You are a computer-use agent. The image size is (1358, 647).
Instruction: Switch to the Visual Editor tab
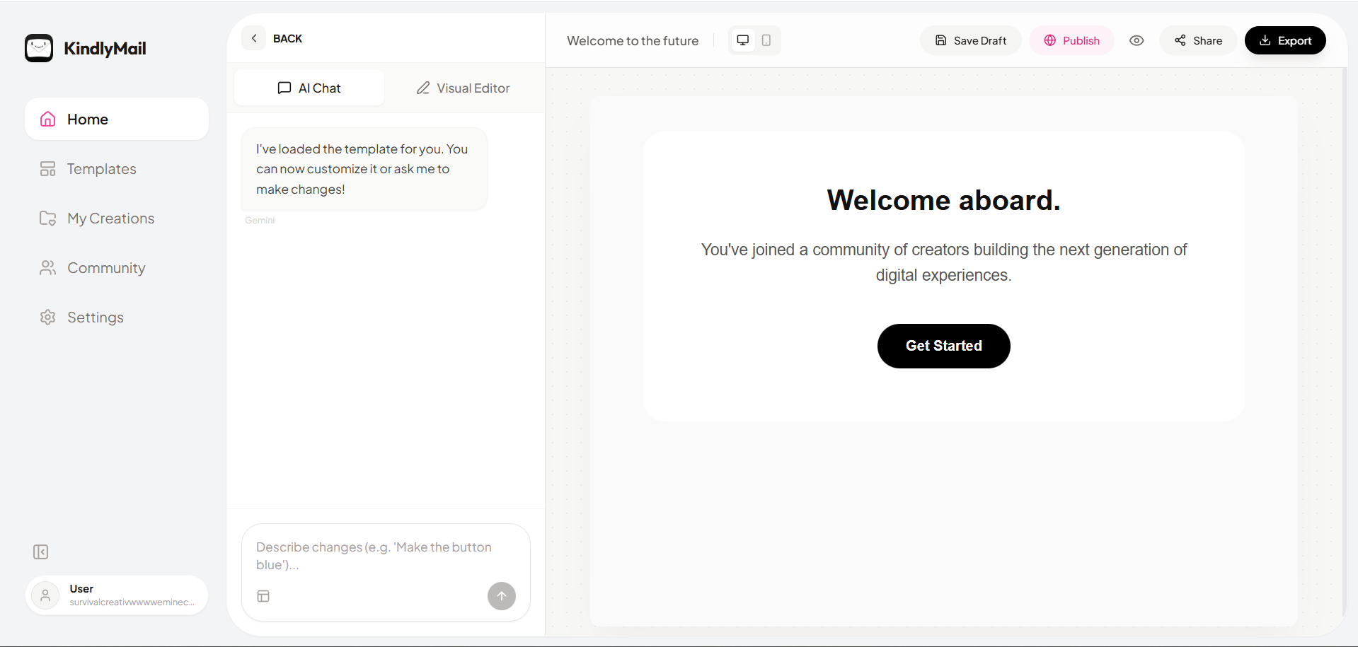pyautogui.click(x=462, y=88)
